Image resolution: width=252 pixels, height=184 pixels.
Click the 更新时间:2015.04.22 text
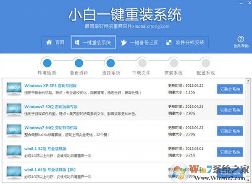(x=186, y=86)
